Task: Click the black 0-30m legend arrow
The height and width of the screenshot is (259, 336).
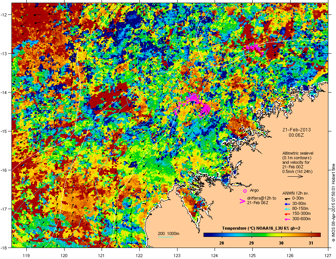Action: (287, 198)
